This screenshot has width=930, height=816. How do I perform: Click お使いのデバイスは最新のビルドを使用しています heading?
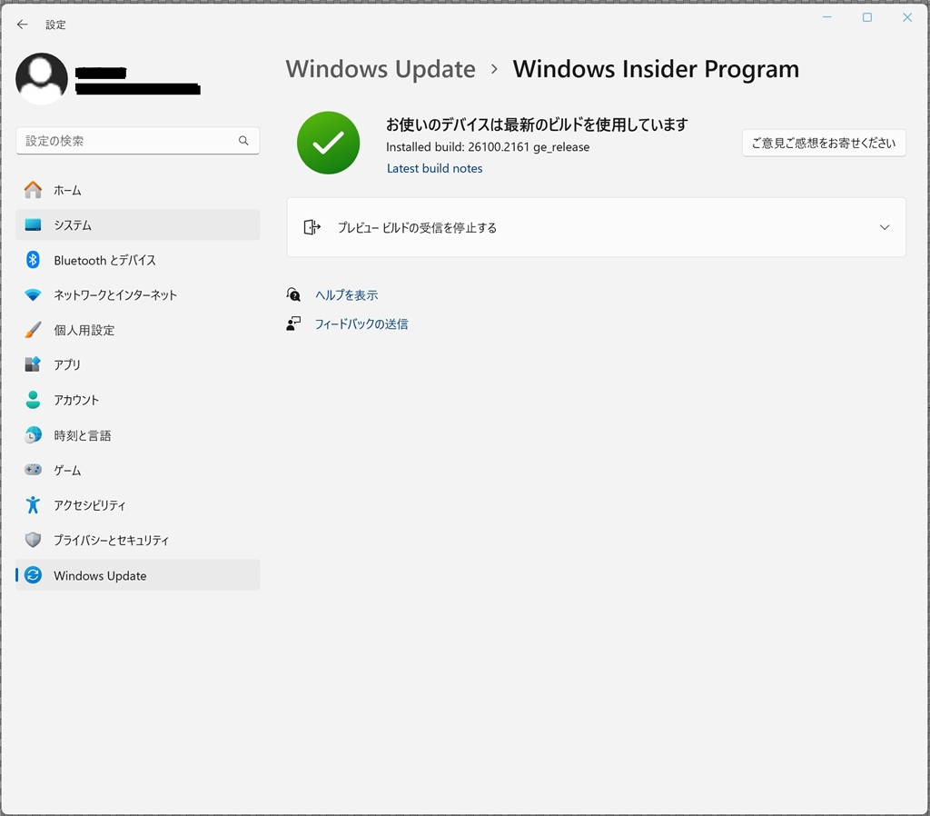tap(537, 124)
